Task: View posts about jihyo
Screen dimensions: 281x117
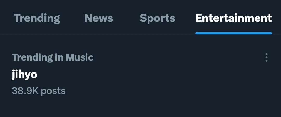Action: pos(24,75)
